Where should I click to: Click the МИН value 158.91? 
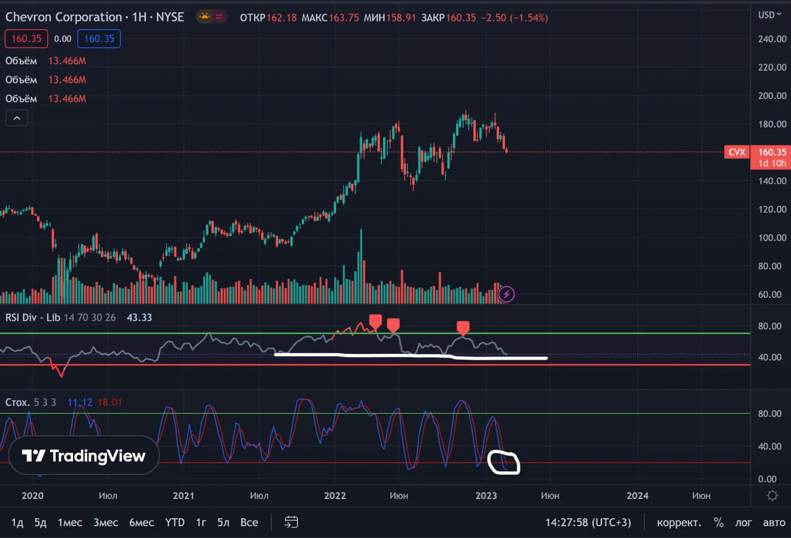(401, 17)
